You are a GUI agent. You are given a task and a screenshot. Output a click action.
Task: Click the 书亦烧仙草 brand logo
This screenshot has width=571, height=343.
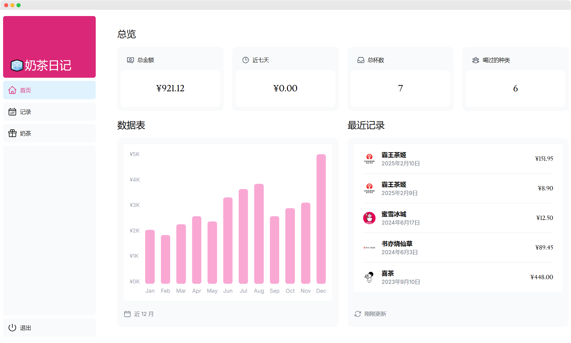coord(369,247)
